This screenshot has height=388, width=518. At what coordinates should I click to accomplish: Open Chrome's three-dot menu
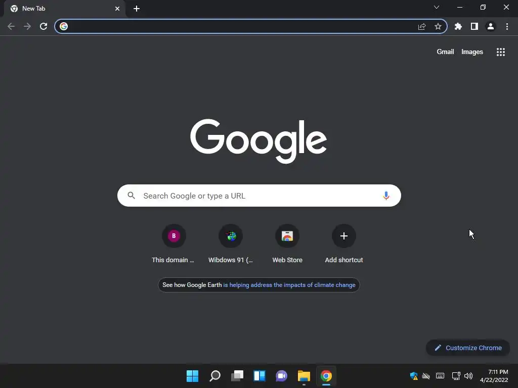coord(507,26)
